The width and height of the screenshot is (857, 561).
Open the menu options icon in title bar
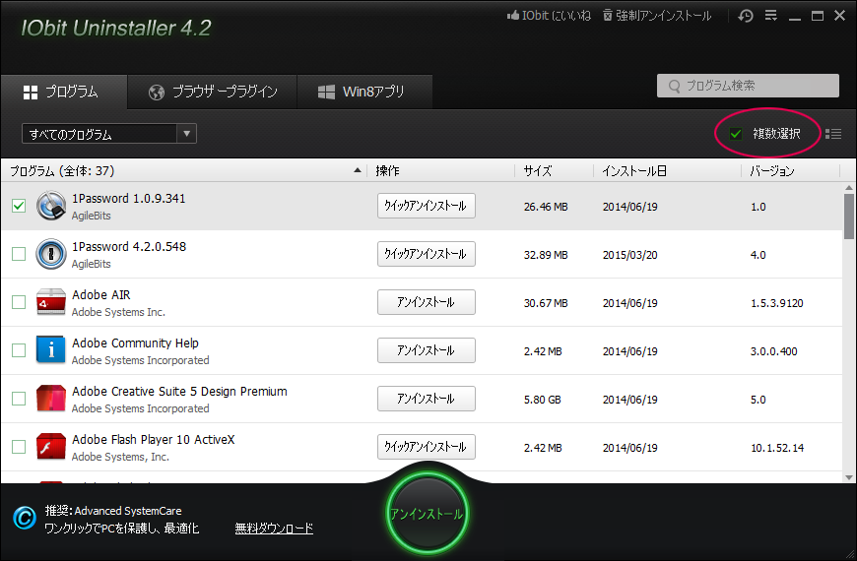(x=770, y=16)
